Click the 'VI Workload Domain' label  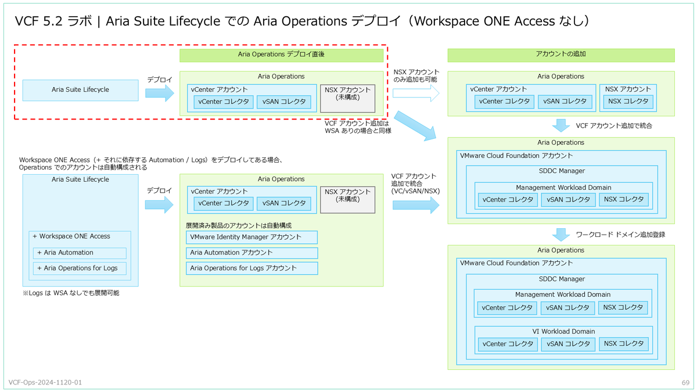point(563,332)
